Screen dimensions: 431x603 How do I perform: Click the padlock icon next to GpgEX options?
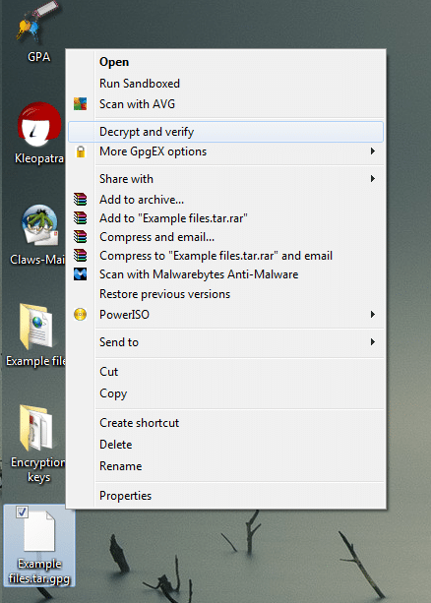80,151
